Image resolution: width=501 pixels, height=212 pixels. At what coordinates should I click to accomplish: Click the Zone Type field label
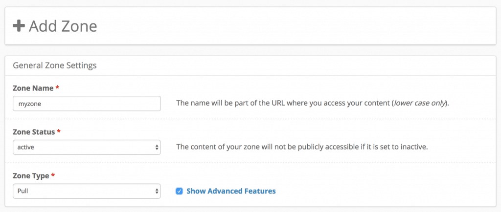tap(32, 175)
